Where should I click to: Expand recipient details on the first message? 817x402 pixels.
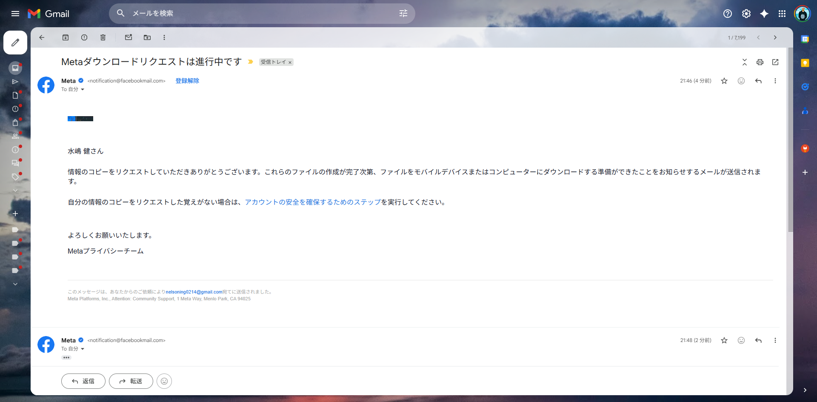tap(83, 89)
